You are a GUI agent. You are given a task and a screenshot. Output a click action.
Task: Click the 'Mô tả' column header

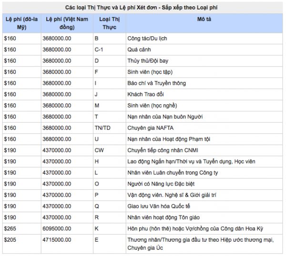click(x=204, y=23)
